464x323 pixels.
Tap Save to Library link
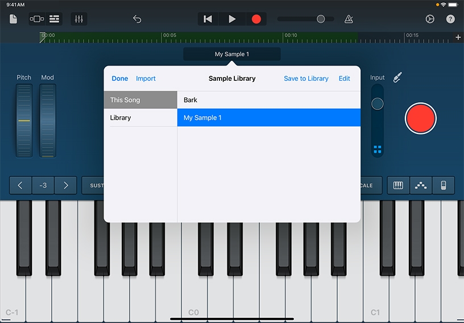(306, 79)
